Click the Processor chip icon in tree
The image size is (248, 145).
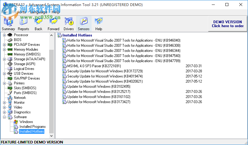click(10, 35)
